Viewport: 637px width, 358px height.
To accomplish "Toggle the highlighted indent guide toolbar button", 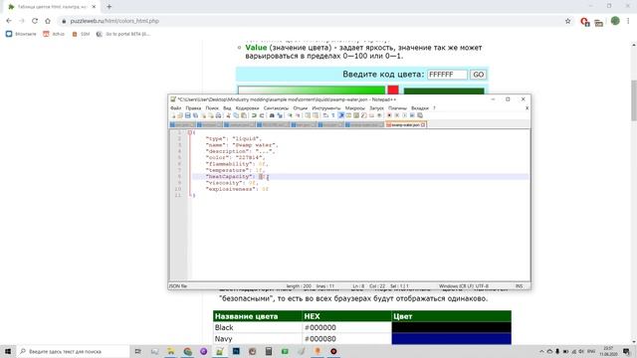I will [341, 115].
